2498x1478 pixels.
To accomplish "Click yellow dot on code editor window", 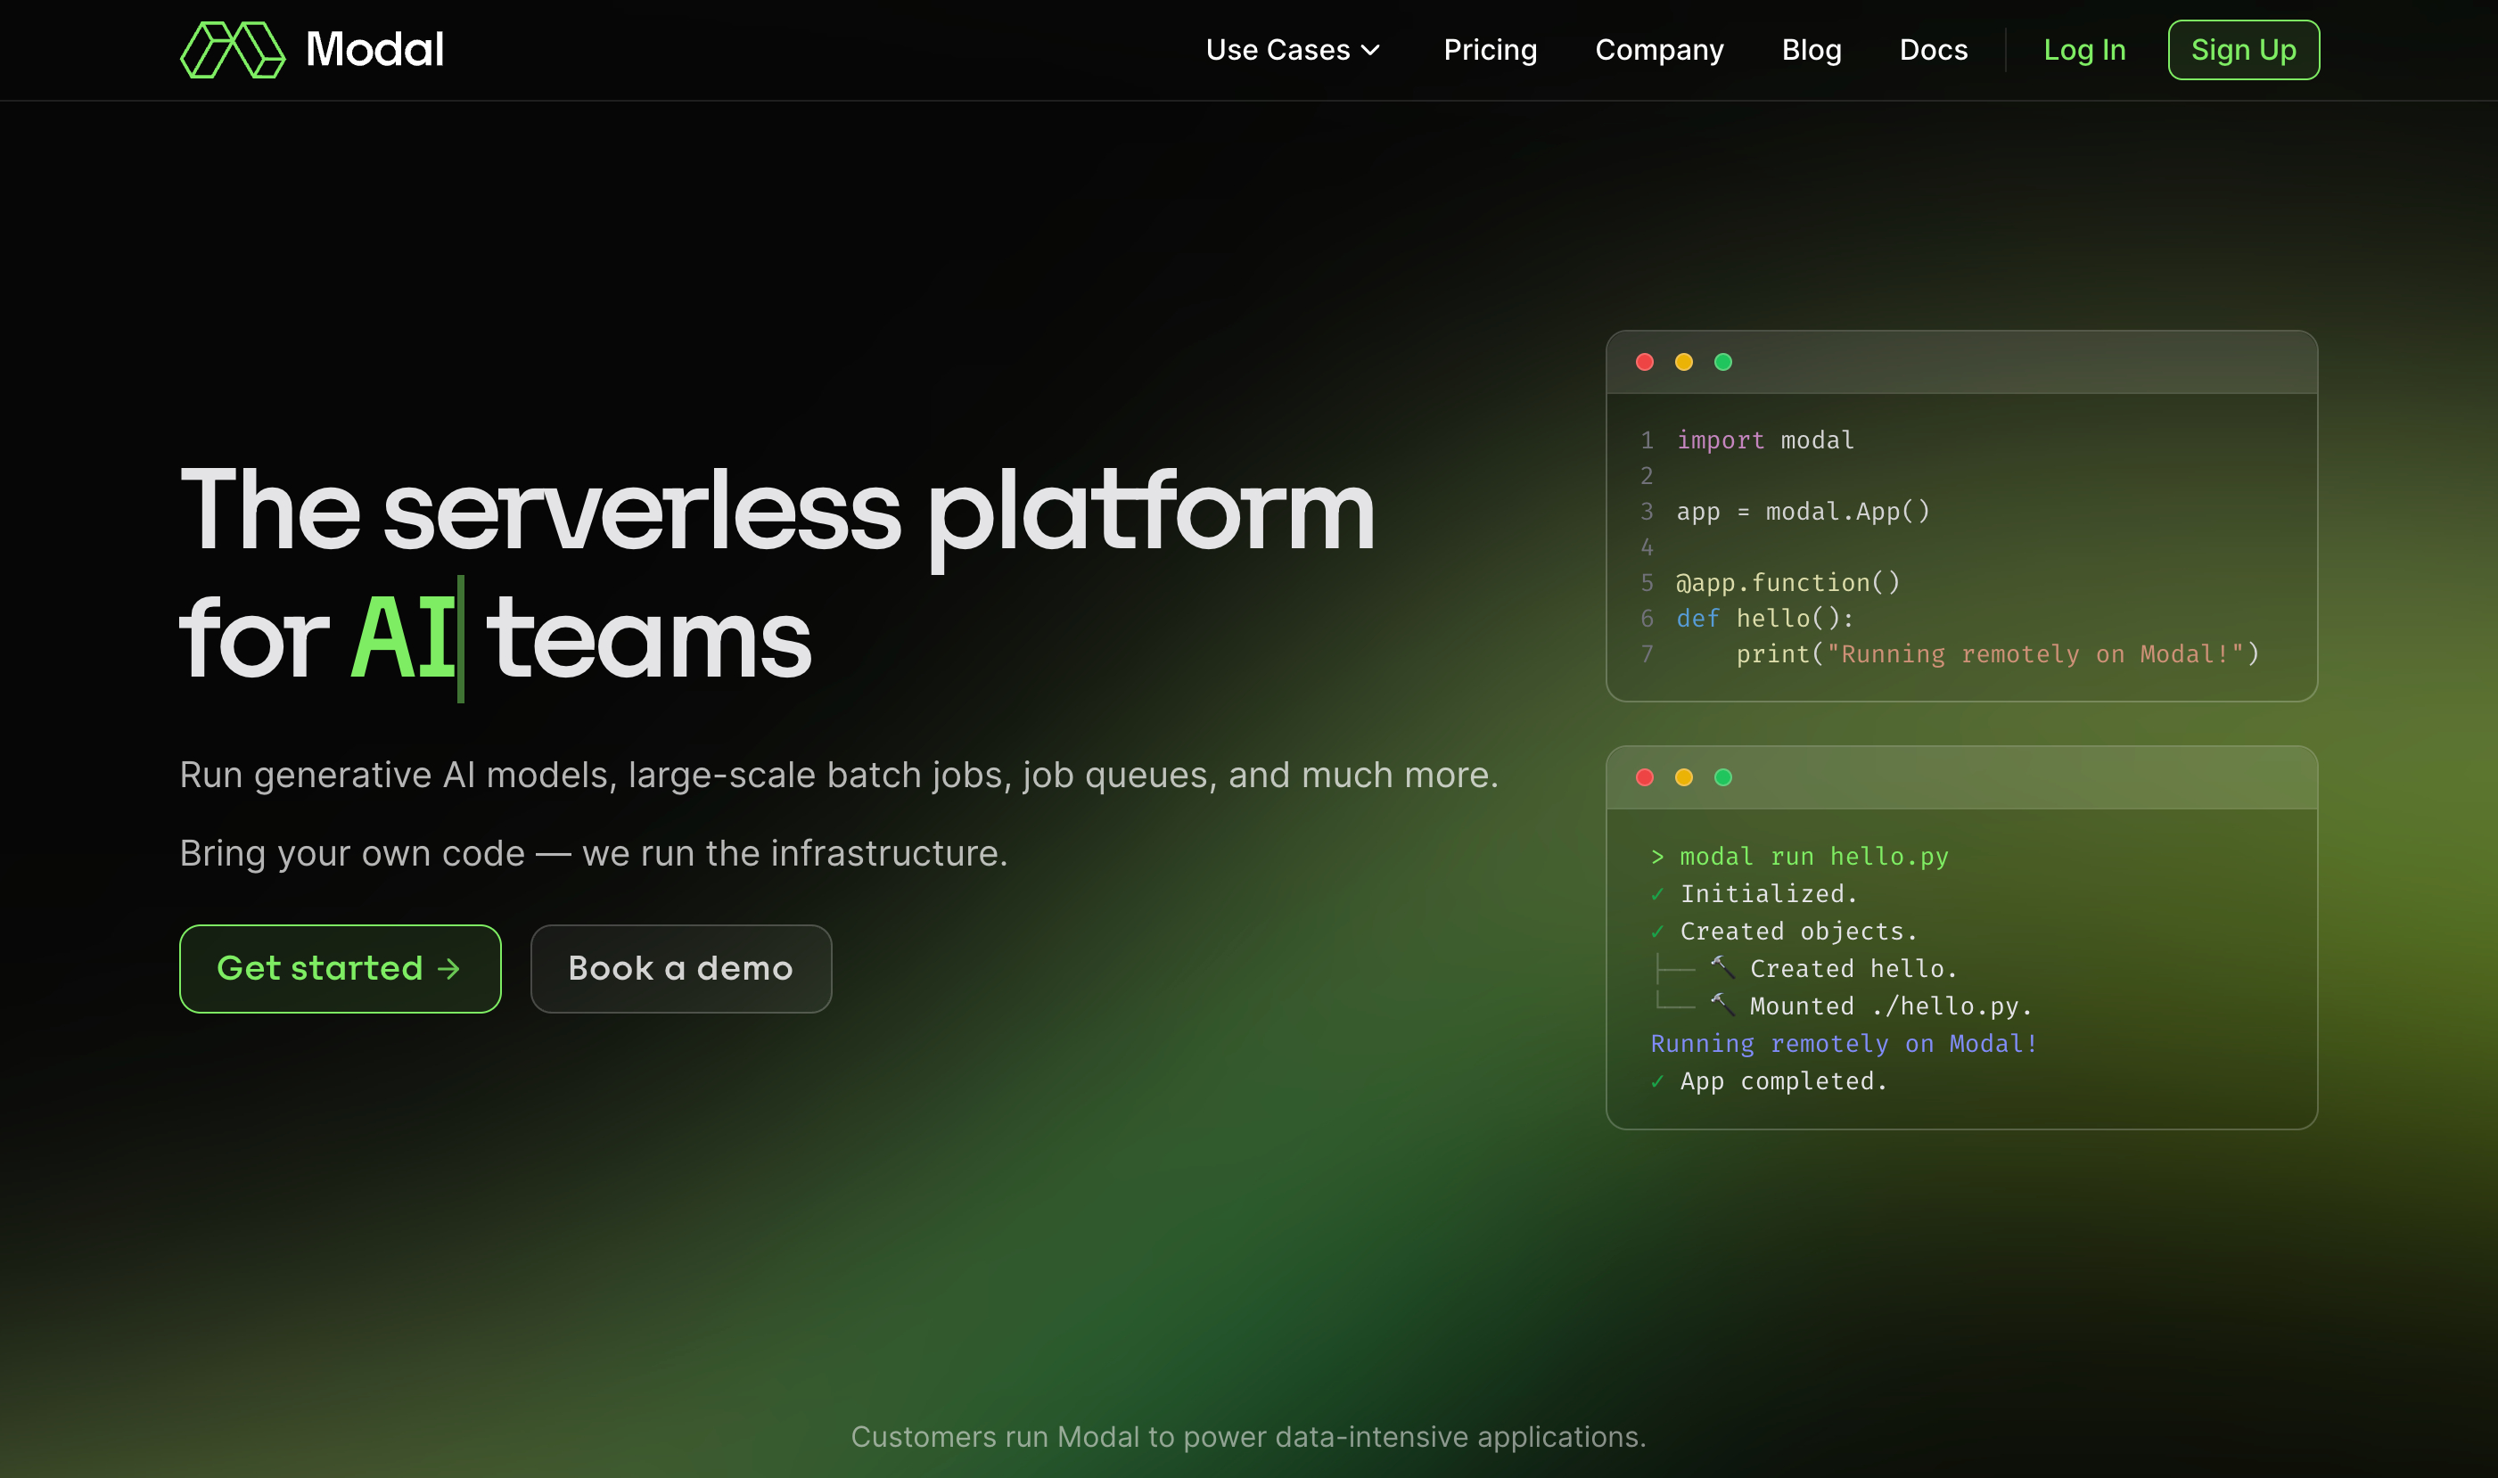I will tap(1683, 362).
